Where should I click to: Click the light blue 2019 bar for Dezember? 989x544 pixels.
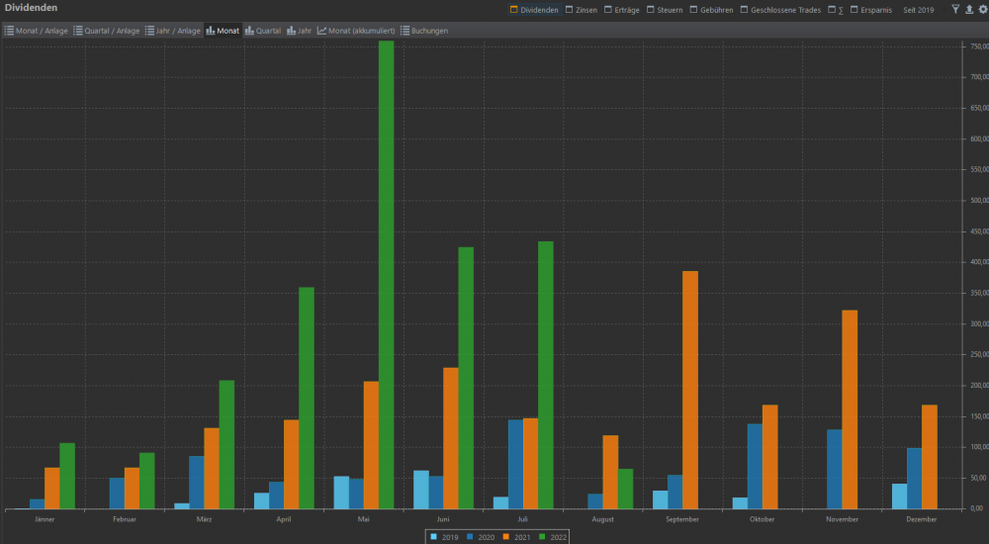click(x=899, y=497)
